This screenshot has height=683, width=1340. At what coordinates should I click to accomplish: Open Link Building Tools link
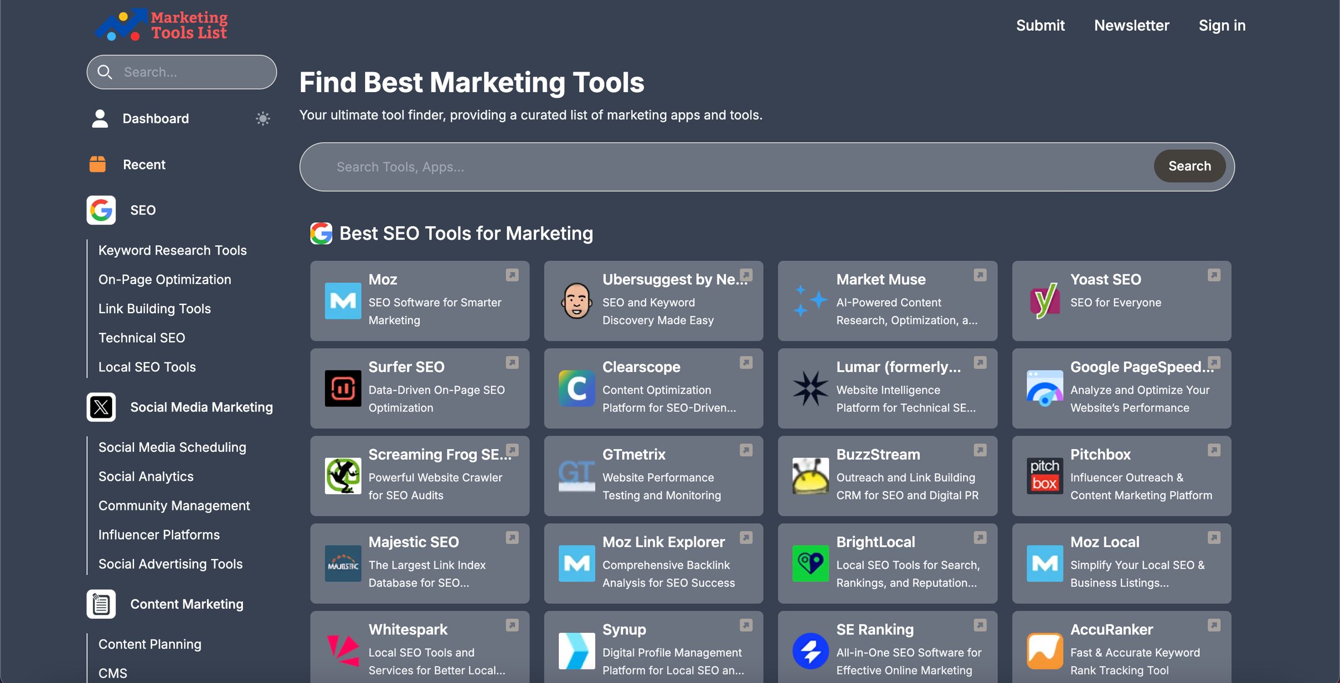pyautogui.click(x=155, y=309)
